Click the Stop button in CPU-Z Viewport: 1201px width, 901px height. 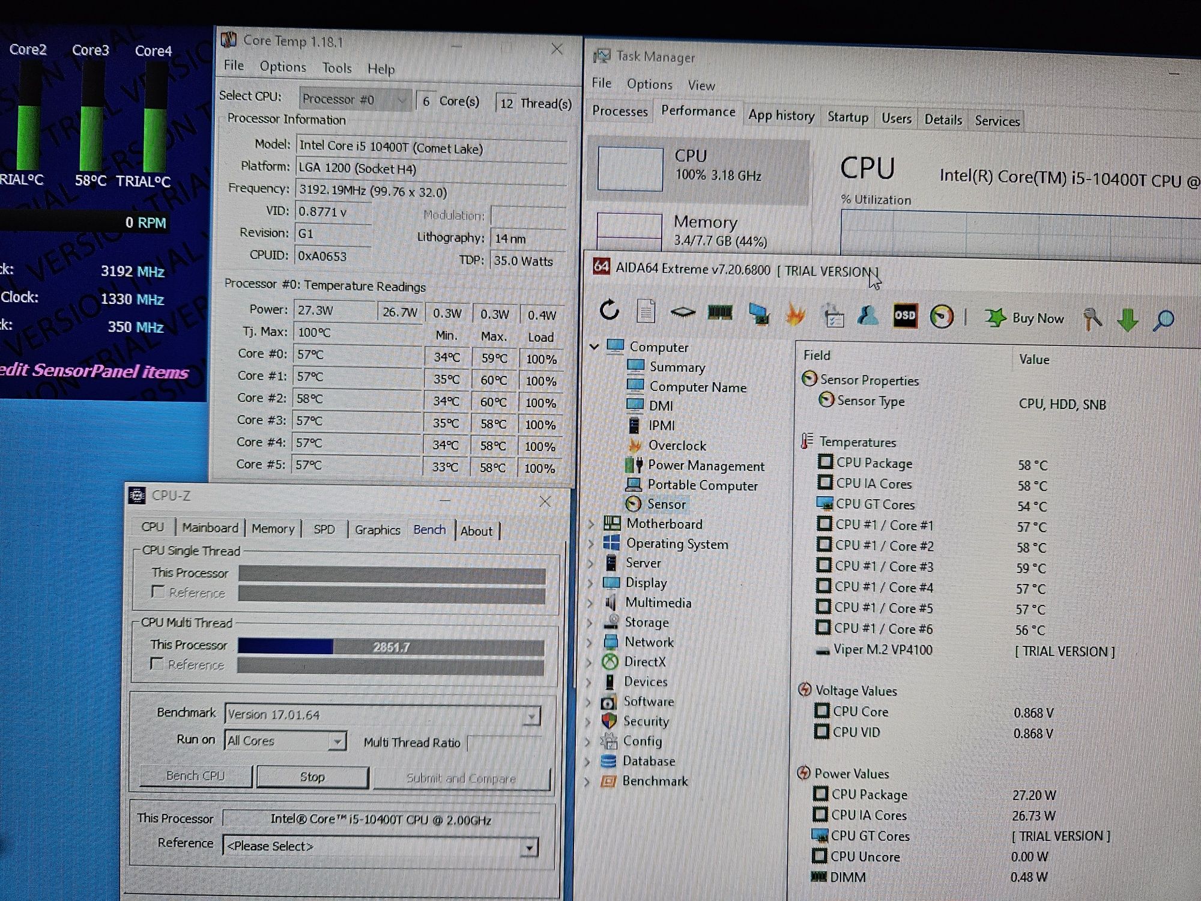coord(312,777)
